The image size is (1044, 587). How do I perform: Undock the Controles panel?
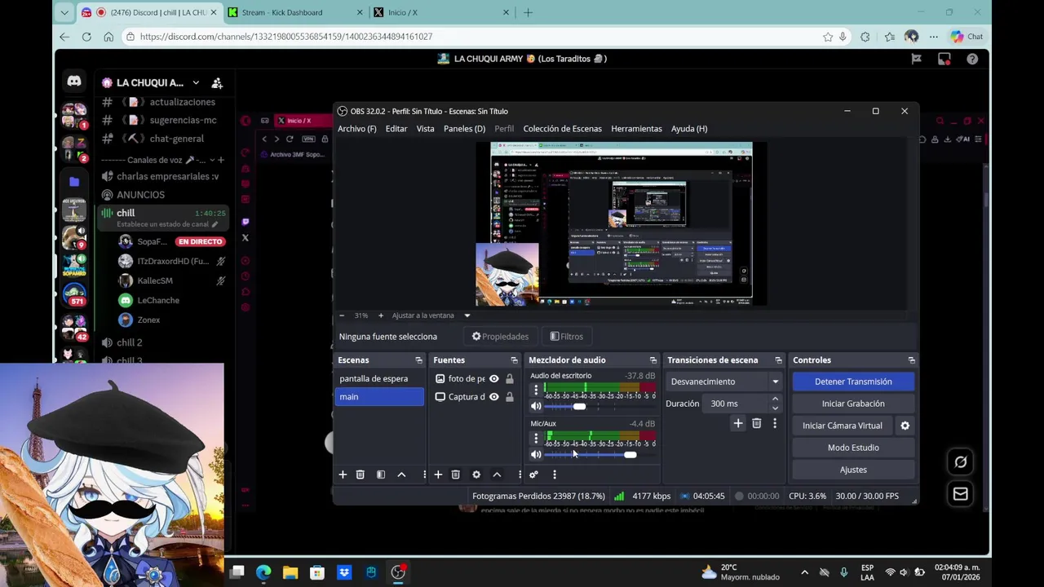[911, 360]
